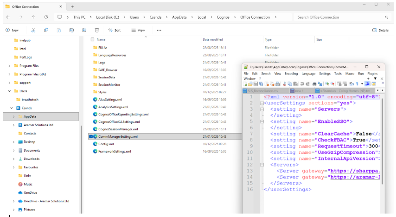This screenshot has height=217, width=396.
Task: Click the Share icon in File Explorer toolbar
Action: 84,30
